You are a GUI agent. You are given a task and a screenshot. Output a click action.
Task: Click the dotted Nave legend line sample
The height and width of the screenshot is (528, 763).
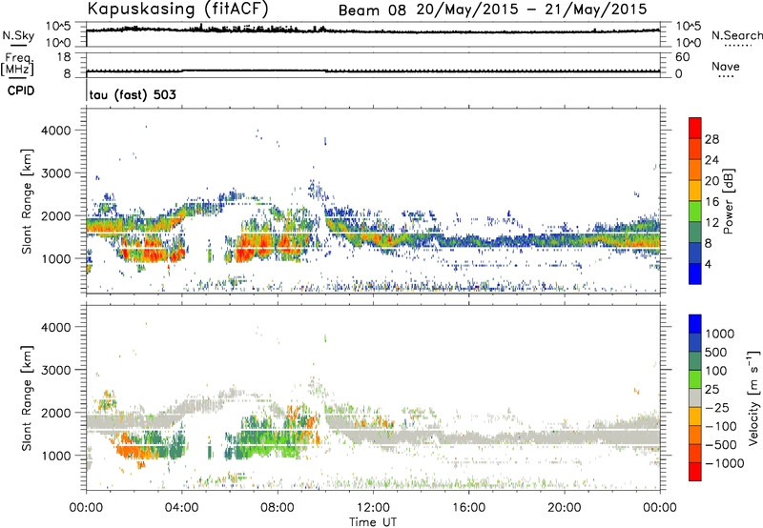point(726,77)
